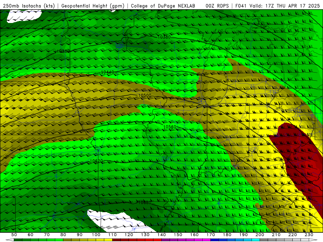Pick the dark blue swatch just after 170
This screenshot has width=323, height=242.
(x=215, y=240)
